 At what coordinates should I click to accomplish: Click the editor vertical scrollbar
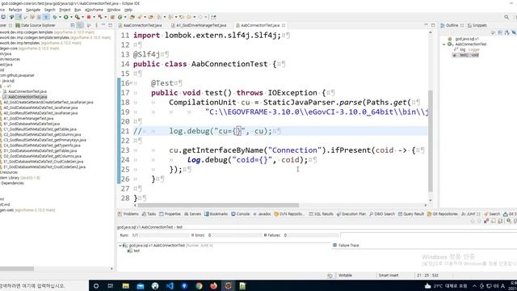pyautogui.click(x=431, y=141)
